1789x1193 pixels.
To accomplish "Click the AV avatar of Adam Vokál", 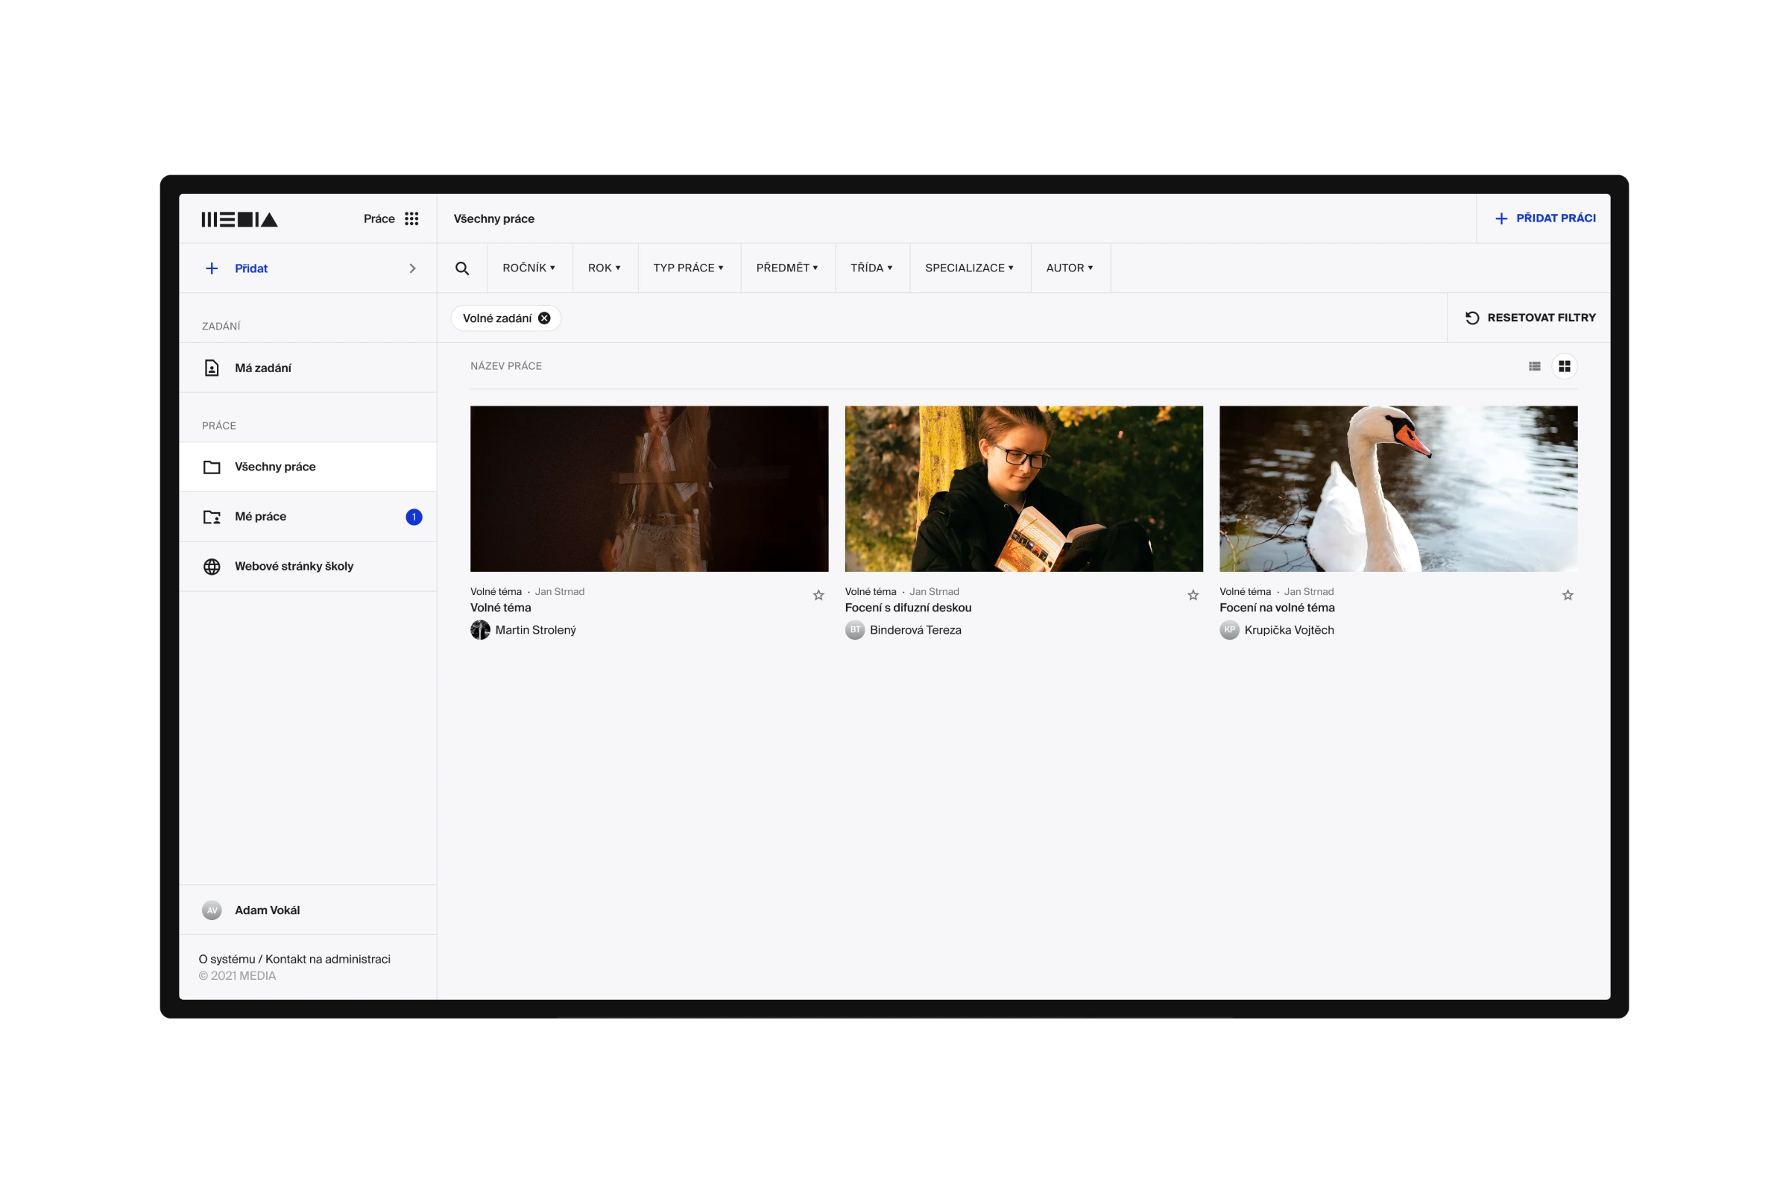I will (212, 910).
